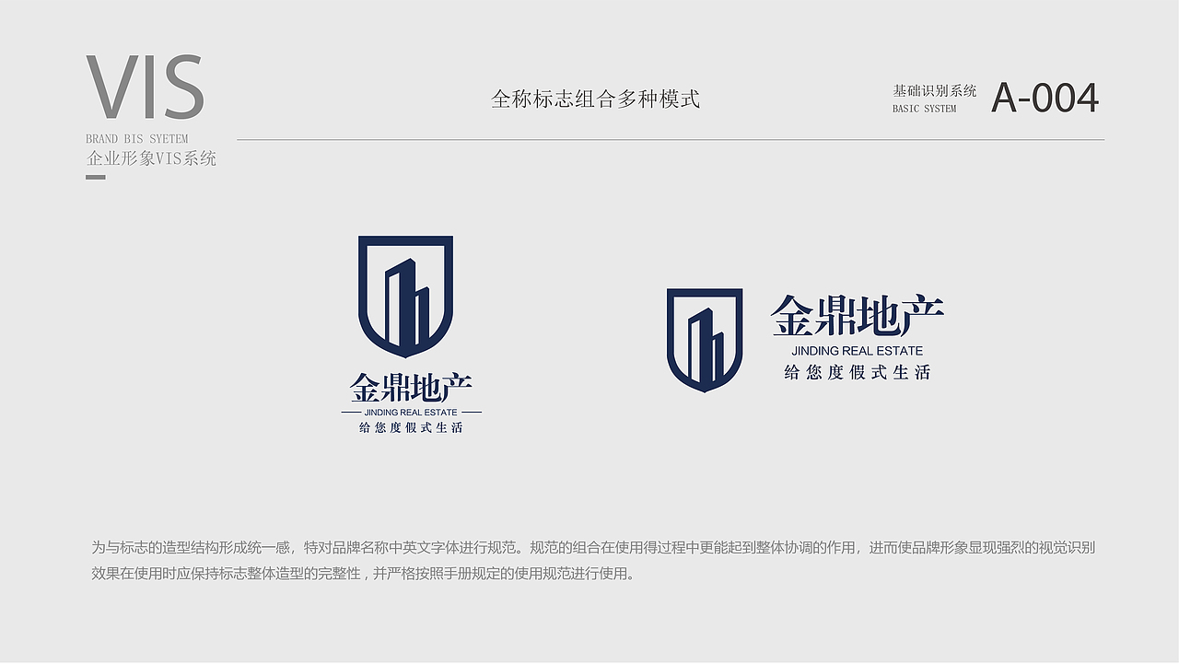Click the A-004 page number mark

tap(1047, 96)
